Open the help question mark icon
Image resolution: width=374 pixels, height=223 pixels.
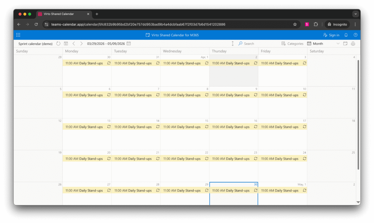[355, 35]
